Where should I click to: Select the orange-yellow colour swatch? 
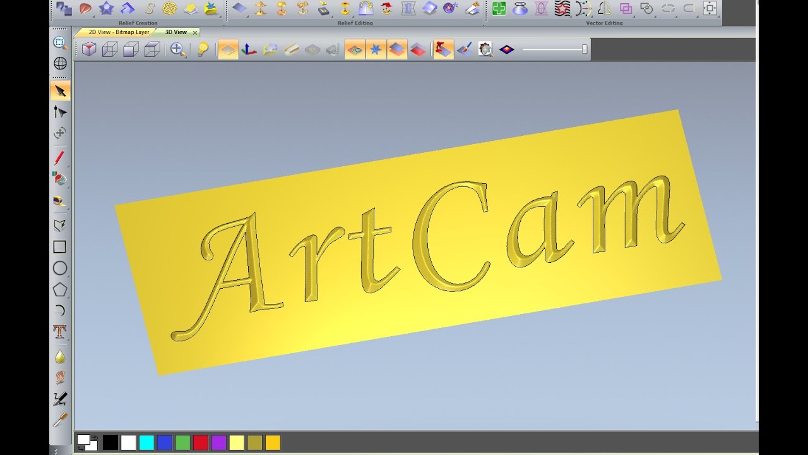coord(273,442)
